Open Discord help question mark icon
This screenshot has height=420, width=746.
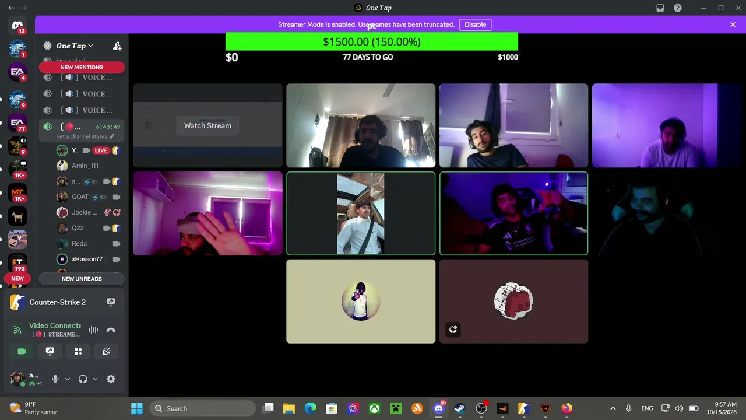[x=678, y=8]
